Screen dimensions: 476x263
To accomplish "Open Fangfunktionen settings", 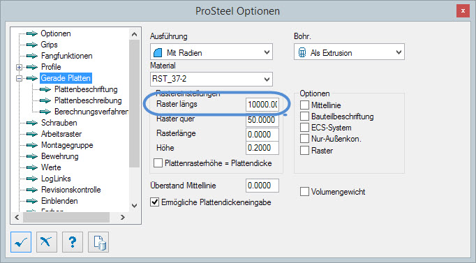I will click(67, 56).
